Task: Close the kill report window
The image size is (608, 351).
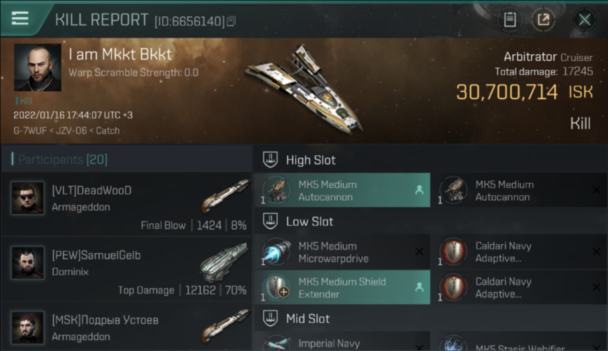Action: pyautogui.click(x=584, y=20)
